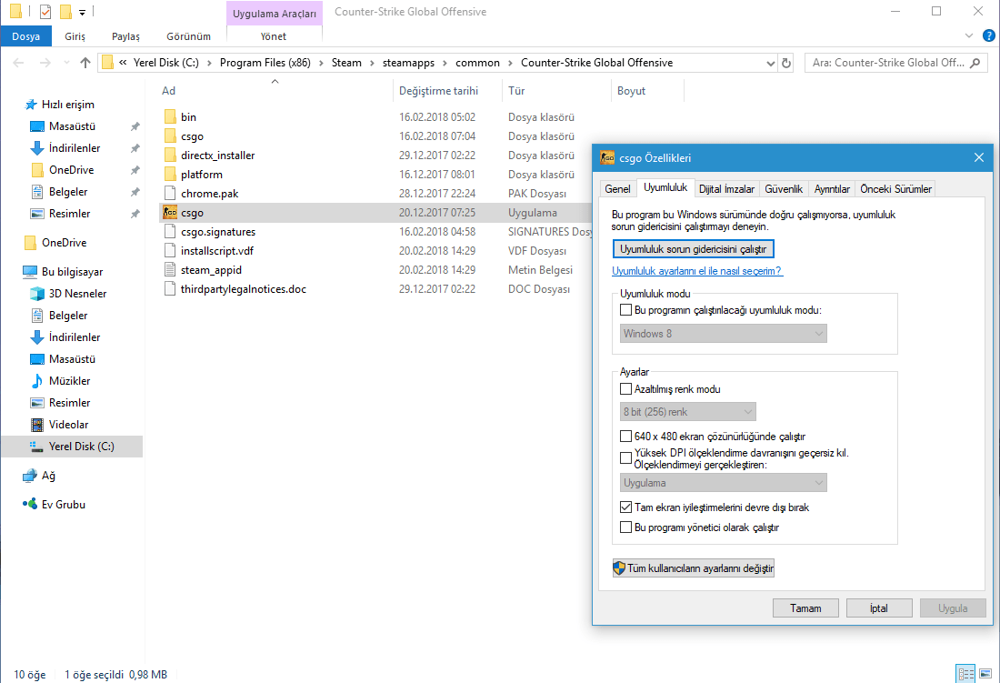Click the bin folder icon

(170, 116)
